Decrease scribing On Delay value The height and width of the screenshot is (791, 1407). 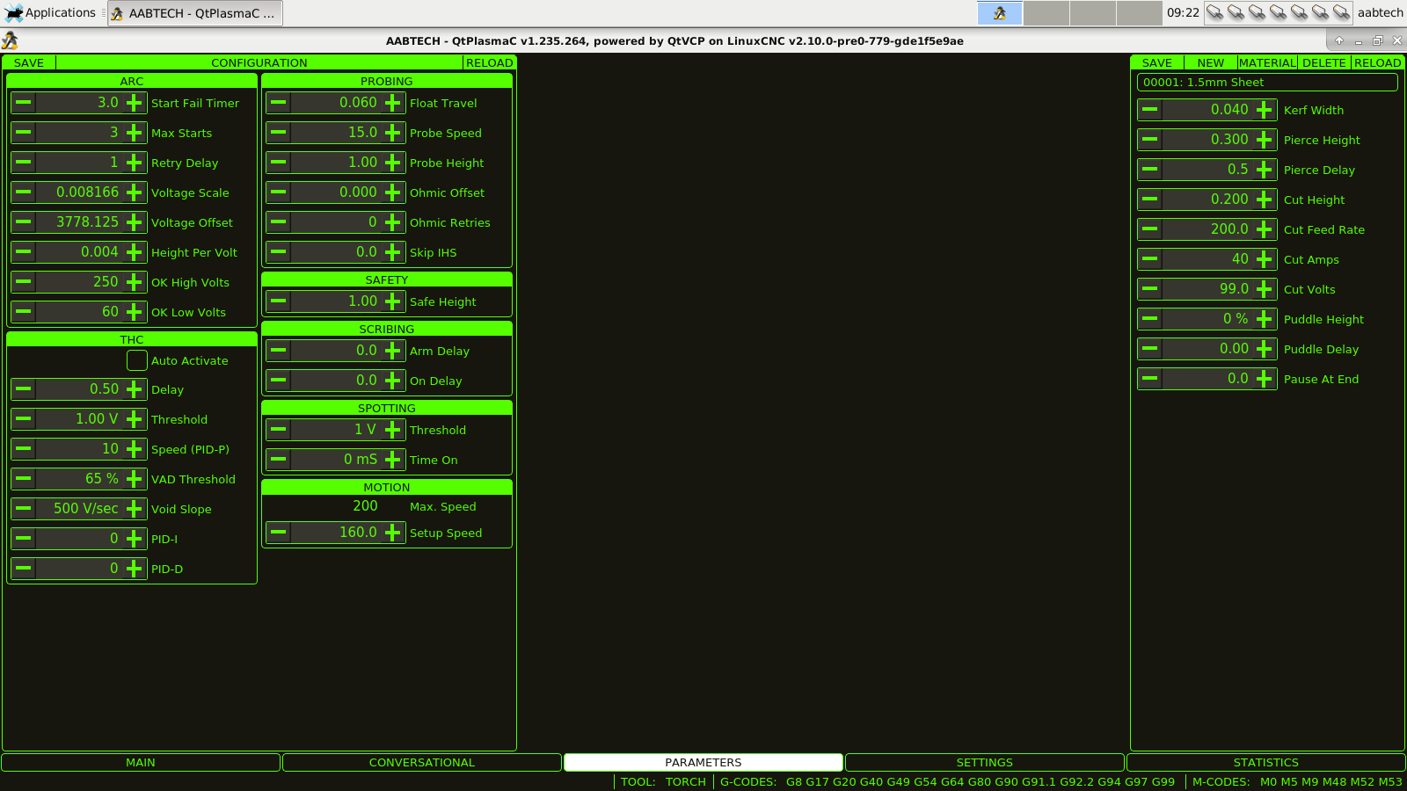click(x=279, y=381)
